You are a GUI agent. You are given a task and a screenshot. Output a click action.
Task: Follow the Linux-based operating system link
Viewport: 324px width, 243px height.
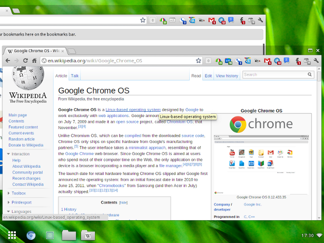(x=133, y=110)
